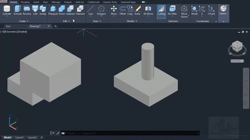
Task: Open the SE Isometric view menu
Action: click(10, 32)
